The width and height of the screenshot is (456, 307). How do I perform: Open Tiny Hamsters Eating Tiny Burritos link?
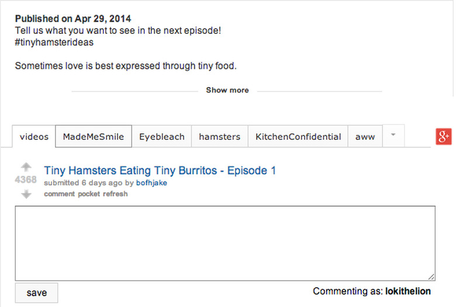(160, 171)
